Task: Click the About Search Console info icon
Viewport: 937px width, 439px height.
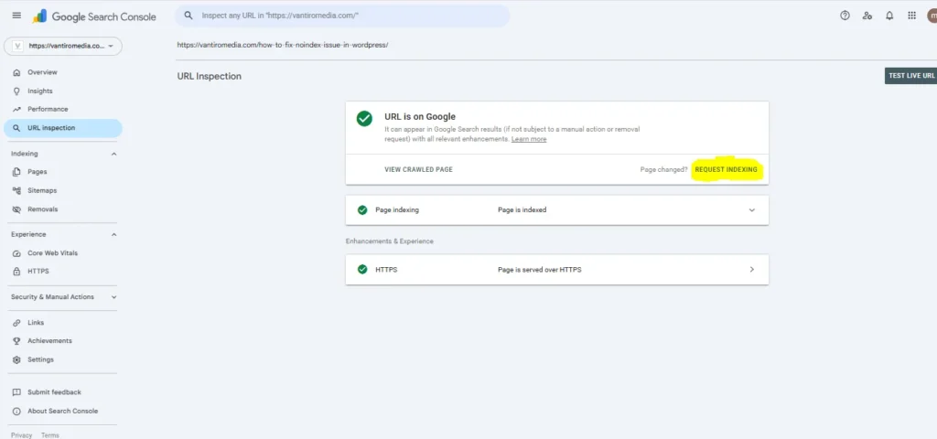Action: click(x=16, y=411)
